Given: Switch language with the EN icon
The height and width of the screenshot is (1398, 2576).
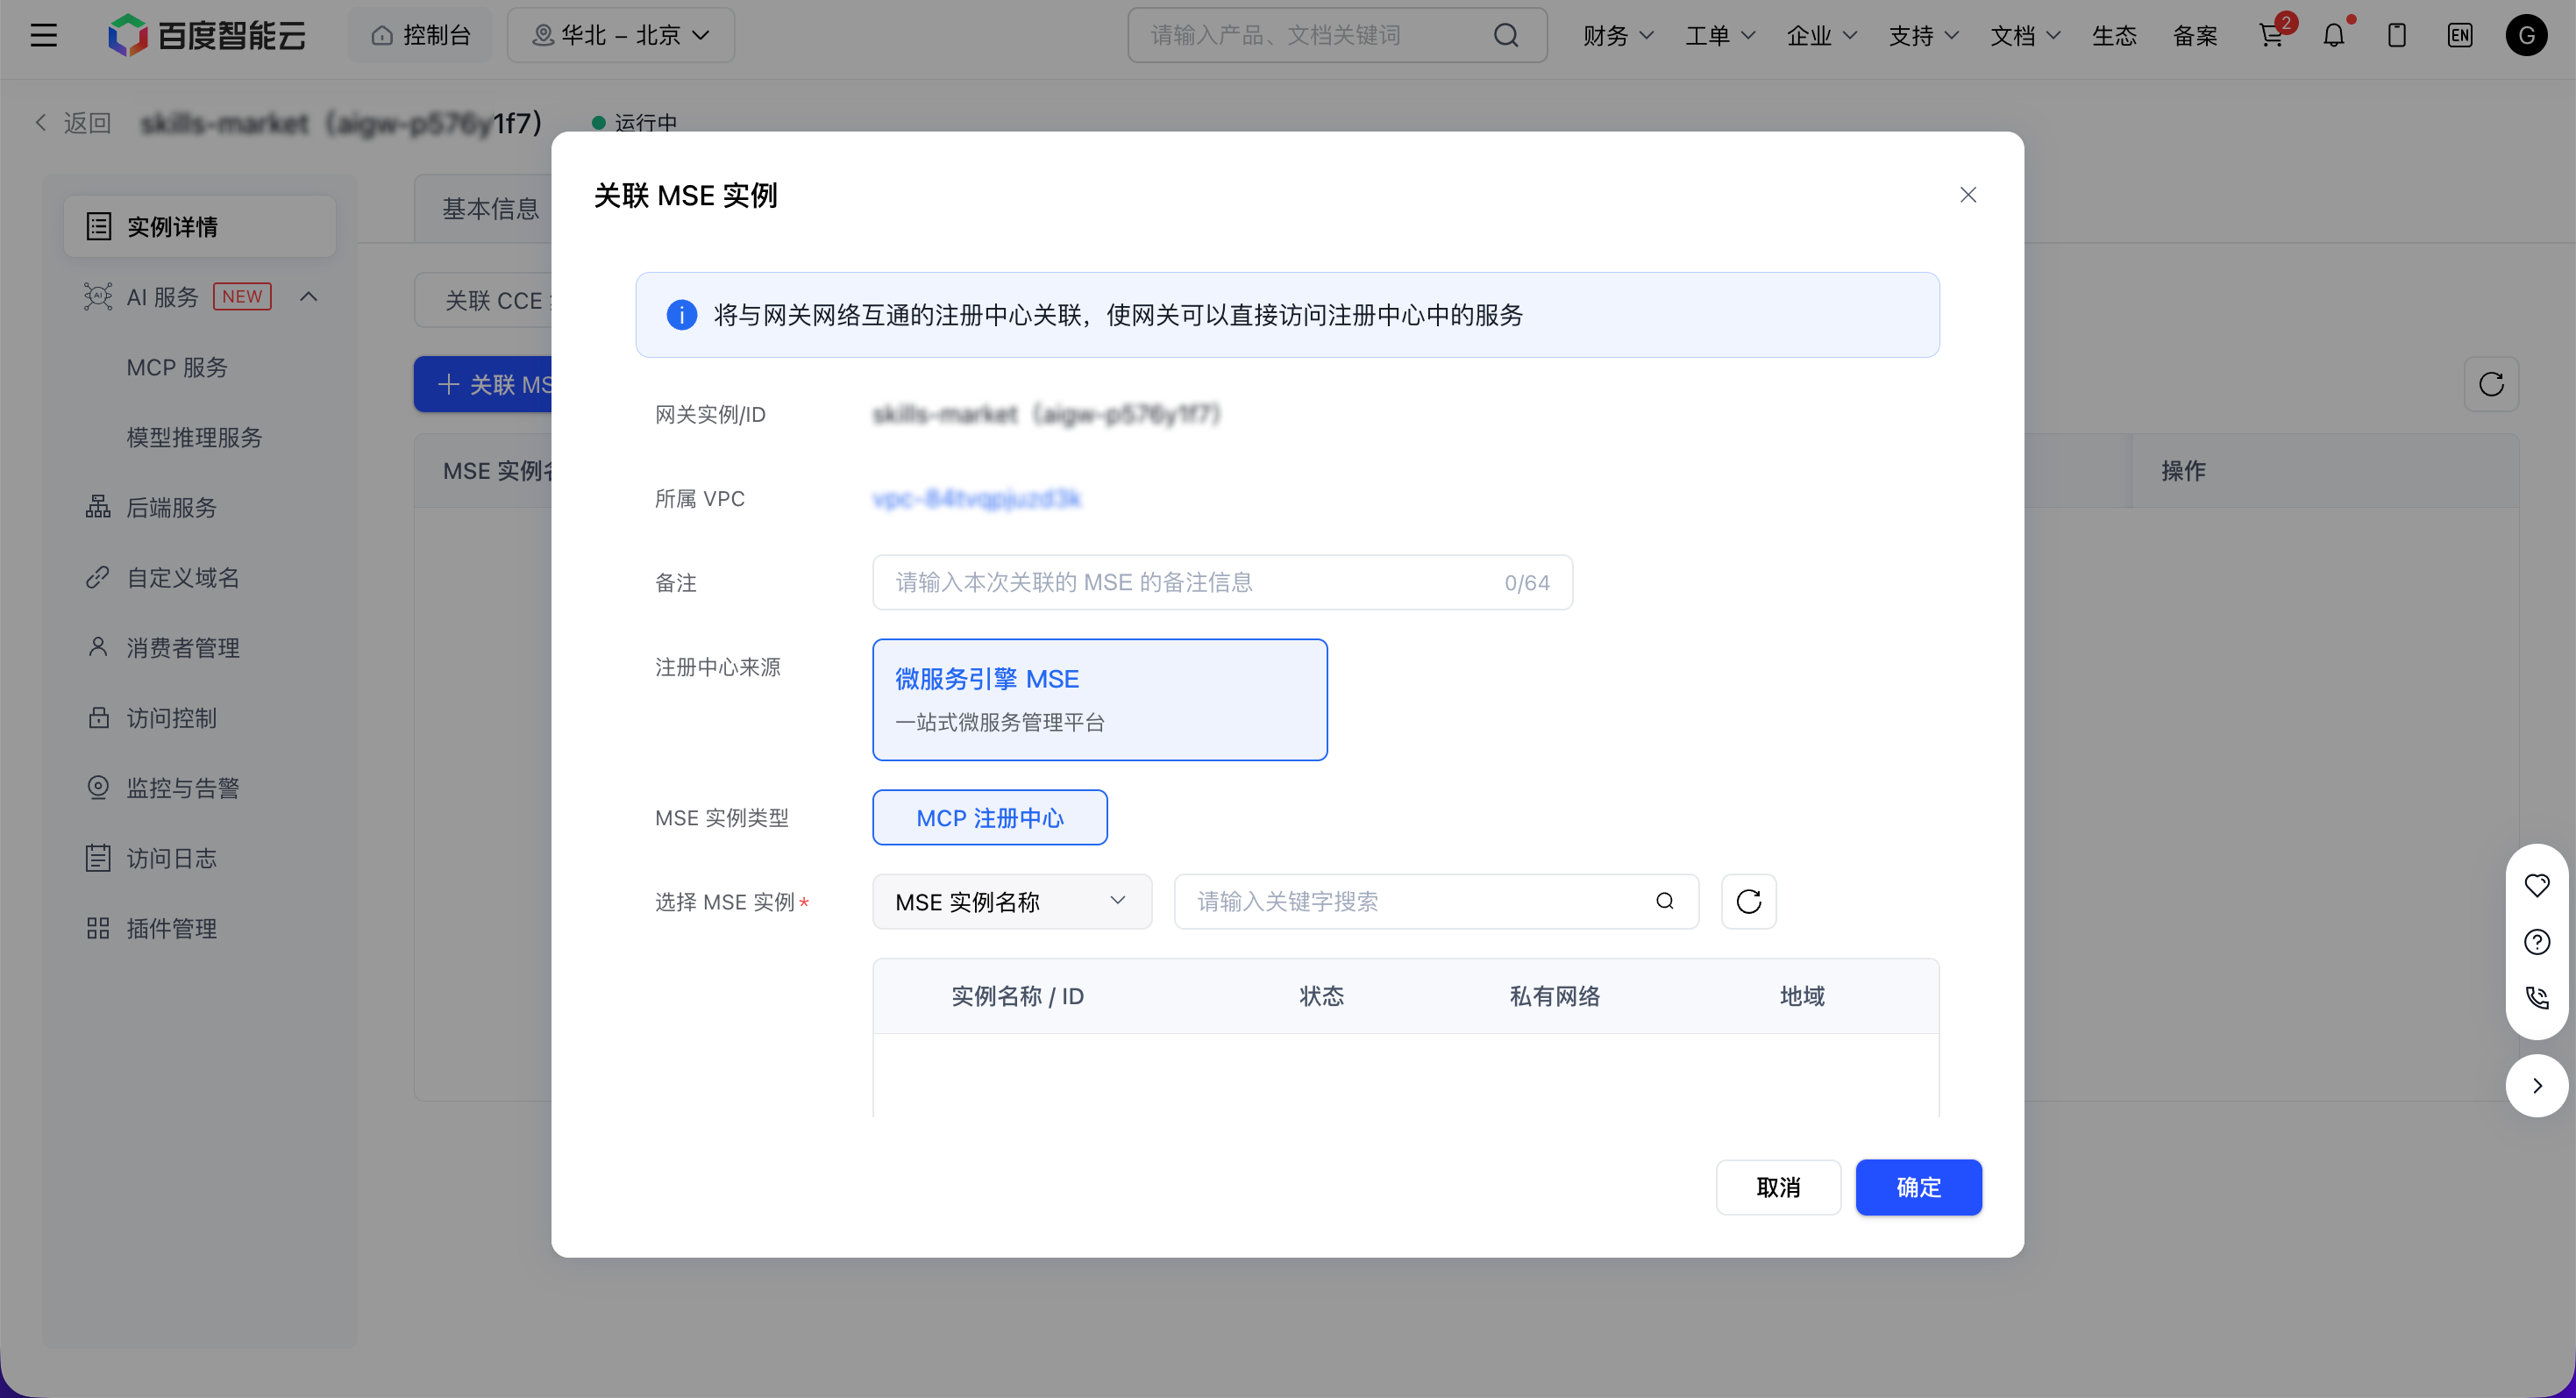Looking at the screenshot, I should pos(2460,36).
